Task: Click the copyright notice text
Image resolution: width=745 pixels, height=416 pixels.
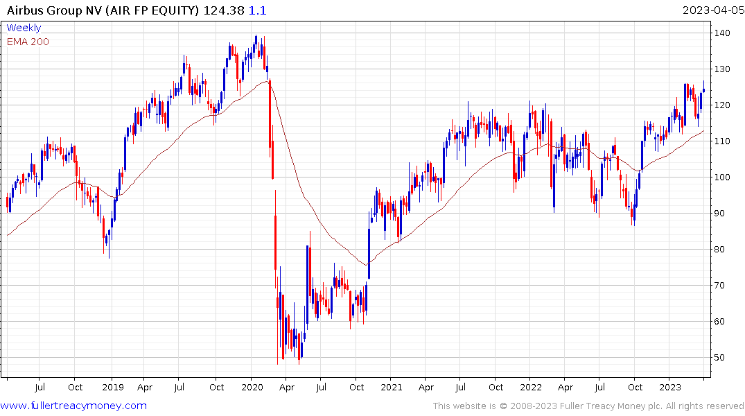Action: click(588, 406)
